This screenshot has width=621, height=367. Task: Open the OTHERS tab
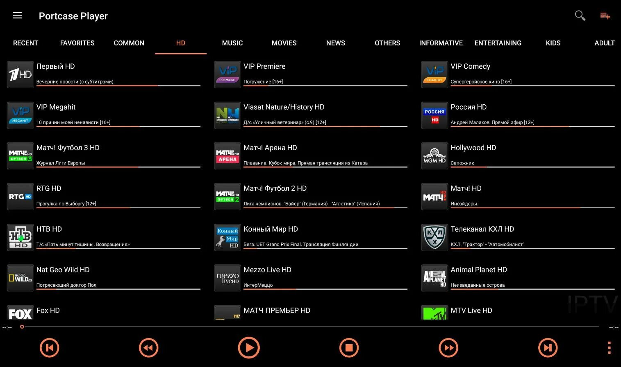[387, 43]
